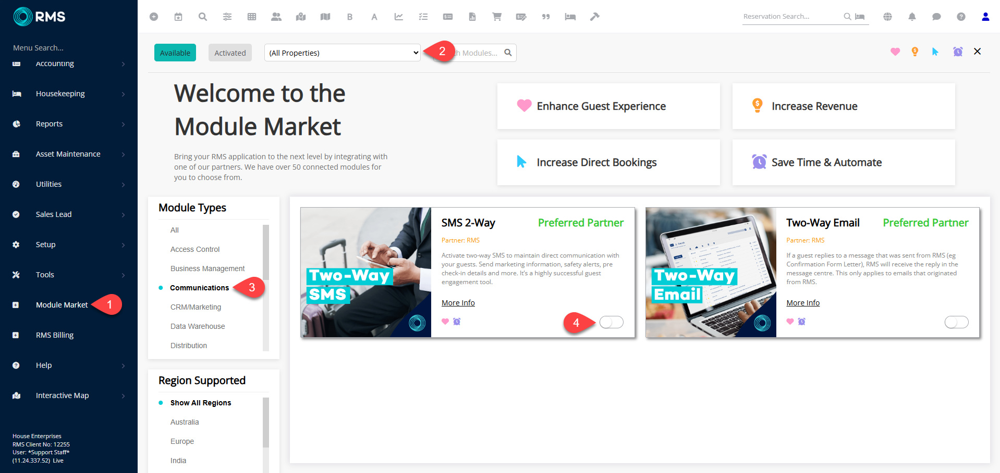The width and height of the screenshot is (1000, 473).
Task: Open the checklist tasks icon in toolbar
Action: point(423,17)
